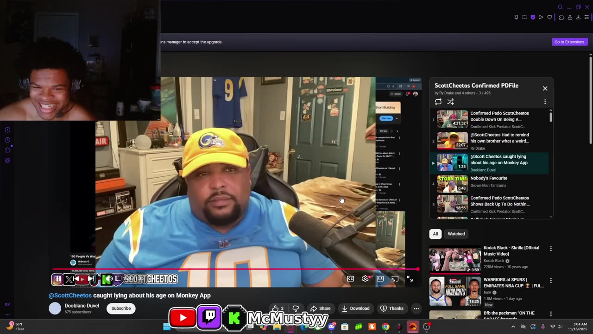Open the browser downloads icon
Image resolution: width=593 pixels, height=334 pixels.
pos(578,17)
